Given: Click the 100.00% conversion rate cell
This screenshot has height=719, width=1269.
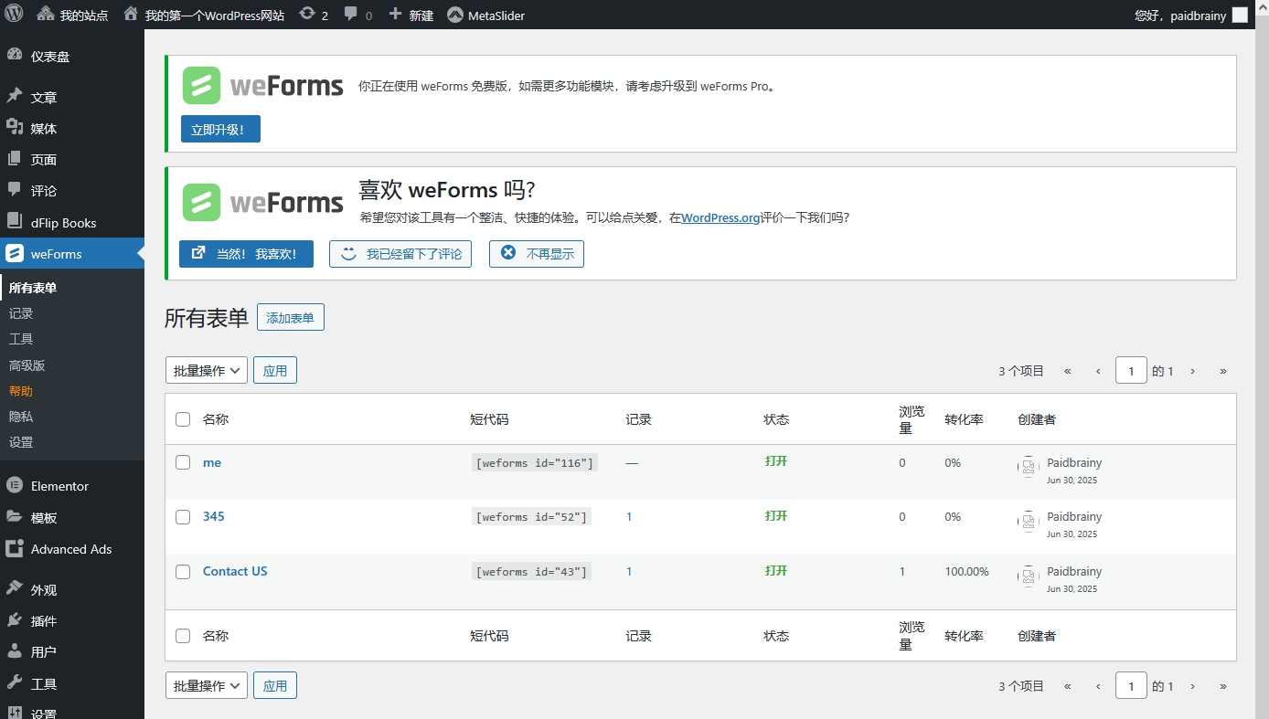Looking at the screenshot, I should [x=966, y=571].
